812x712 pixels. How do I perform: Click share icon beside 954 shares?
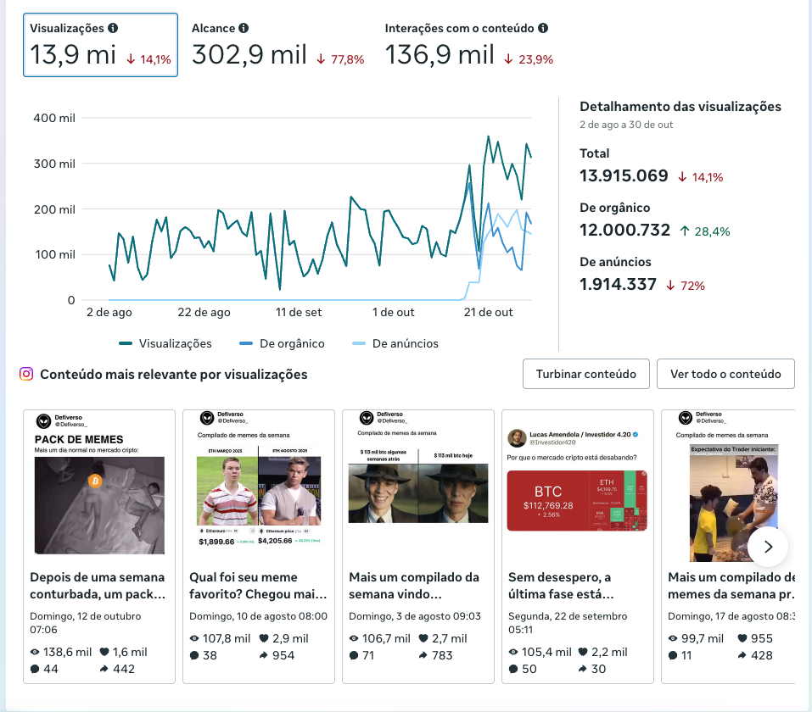(x=264, y=655)
